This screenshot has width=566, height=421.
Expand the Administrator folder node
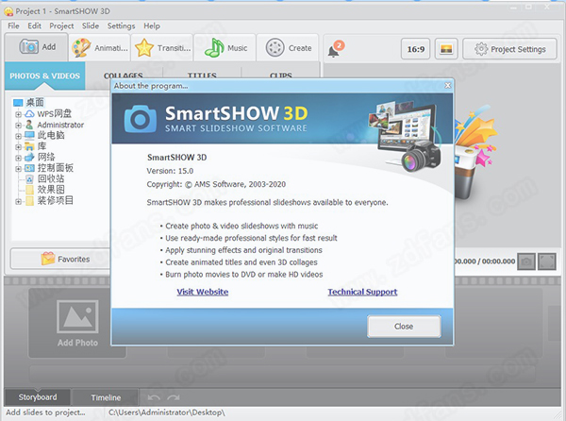(18, 125)
